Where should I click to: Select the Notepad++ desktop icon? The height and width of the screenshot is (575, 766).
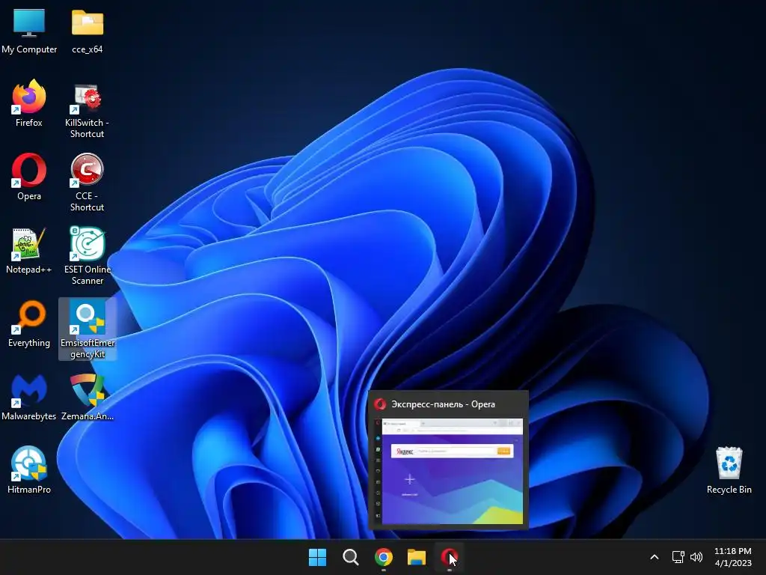point(29,250)
